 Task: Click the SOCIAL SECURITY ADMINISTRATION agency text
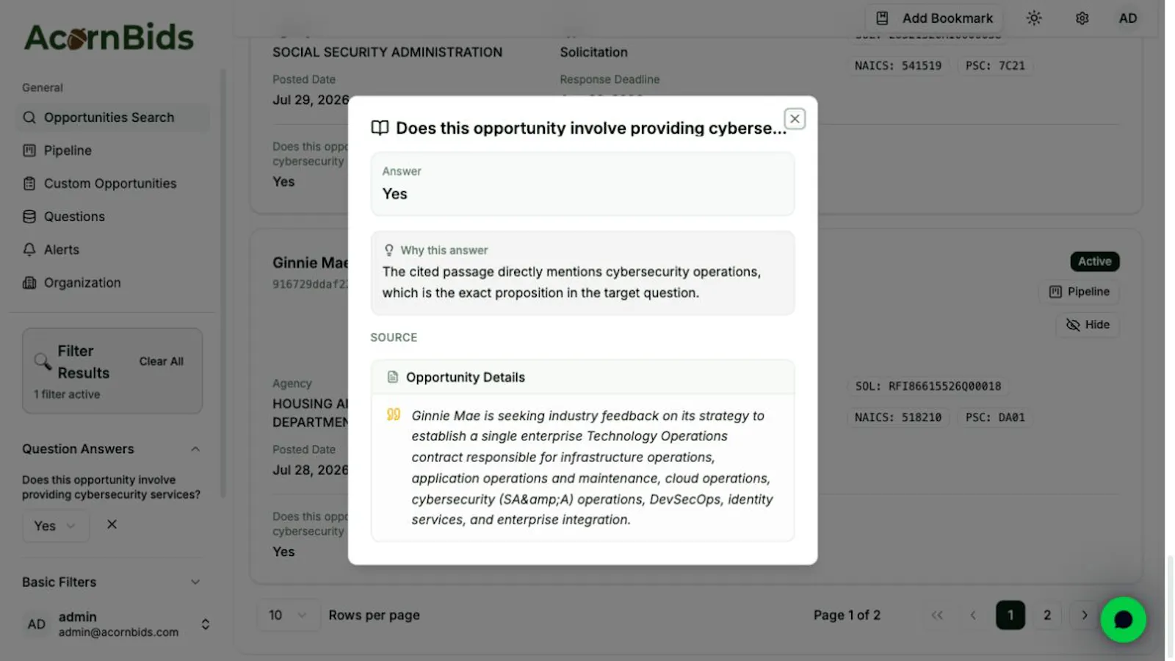[387, 52]
